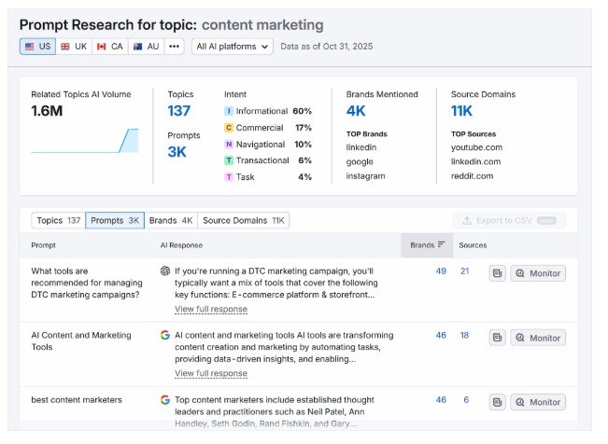The image size is (608, 444).
Task: Open the Source Domains 11K tab
Action: [244, 221]
